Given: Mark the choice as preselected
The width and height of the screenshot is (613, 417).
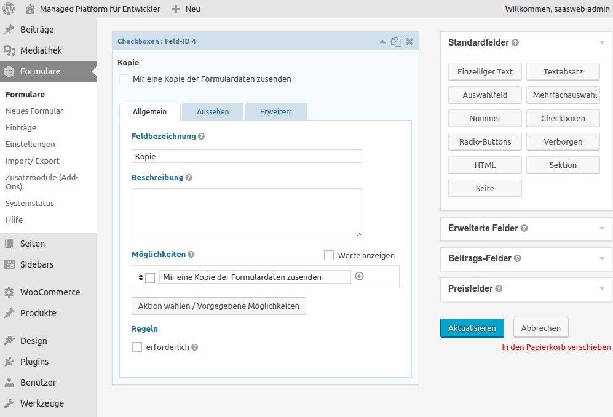Looking at the screenshot, I should coord(150,278).
